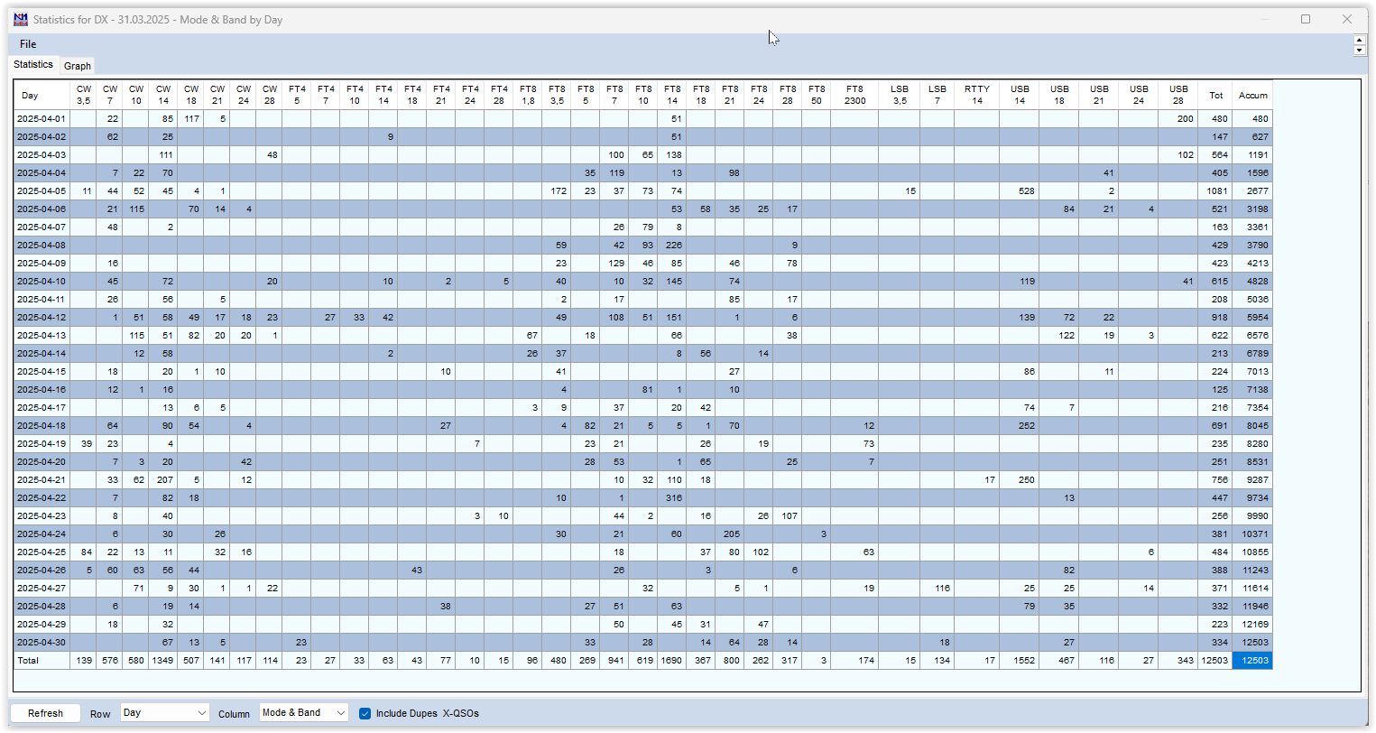
Task: Click the 205 FT8 21 cell for 2025-04-24
Action: [730, 534]
